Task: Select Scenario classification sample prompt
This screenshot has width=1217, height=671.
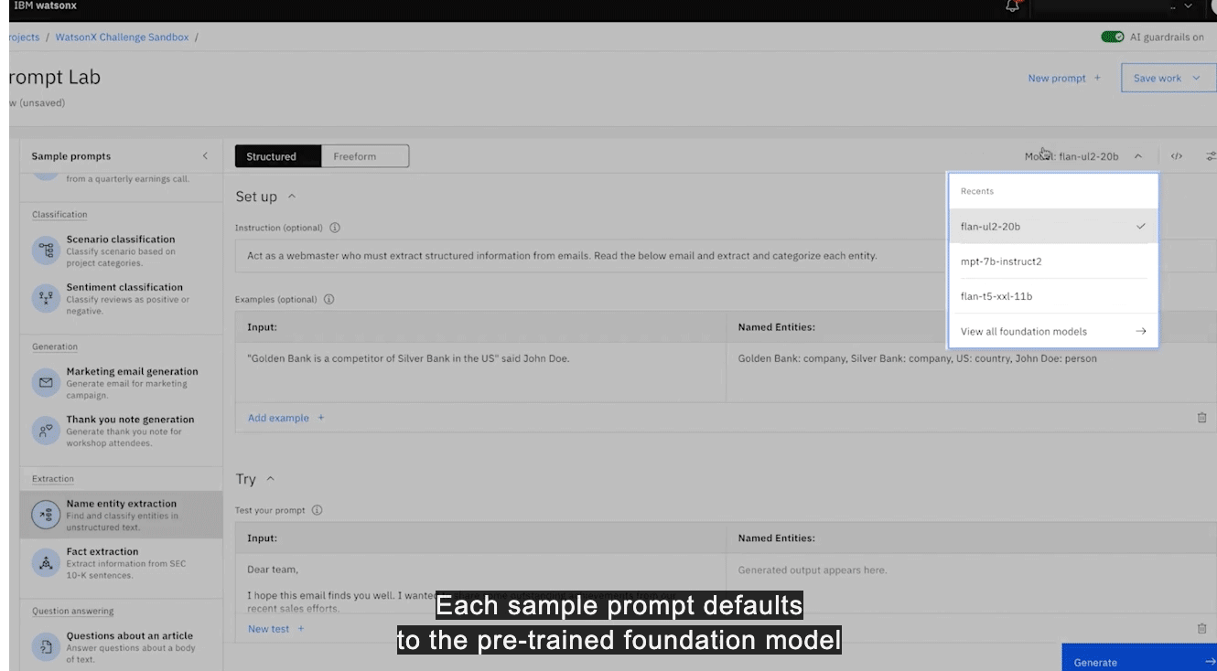Action: click(x=121, y=251)
